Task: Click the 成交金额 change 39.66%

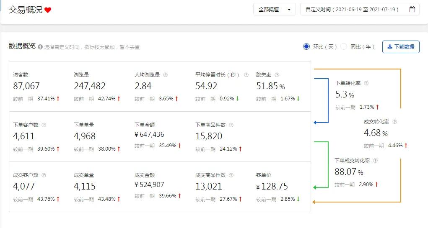Action: 168,196
